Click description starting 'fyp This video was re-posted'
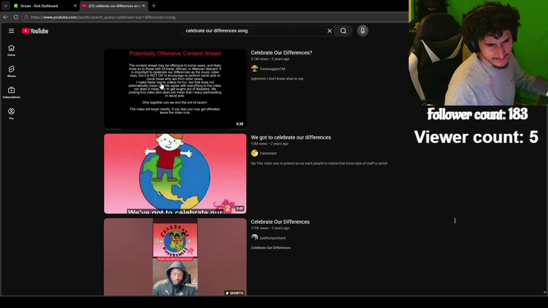This screenshot has width=548, height=308. [319, 163]
